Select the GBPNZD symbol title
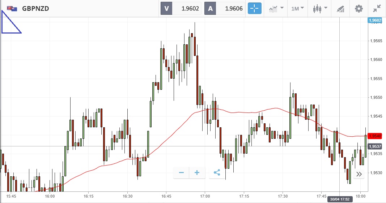This screenshot has width=386, height=203. 35,9
